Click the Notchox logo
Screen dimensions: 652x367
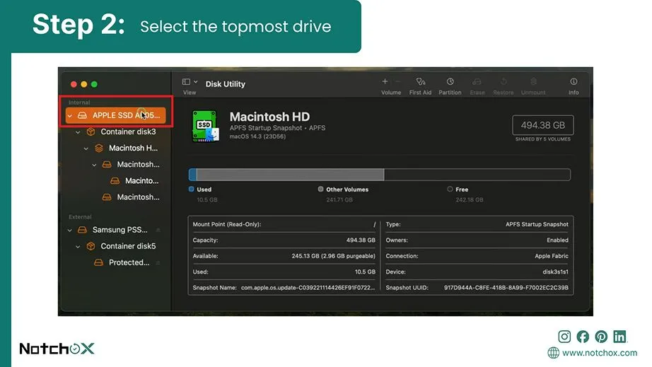click(57, 349)
